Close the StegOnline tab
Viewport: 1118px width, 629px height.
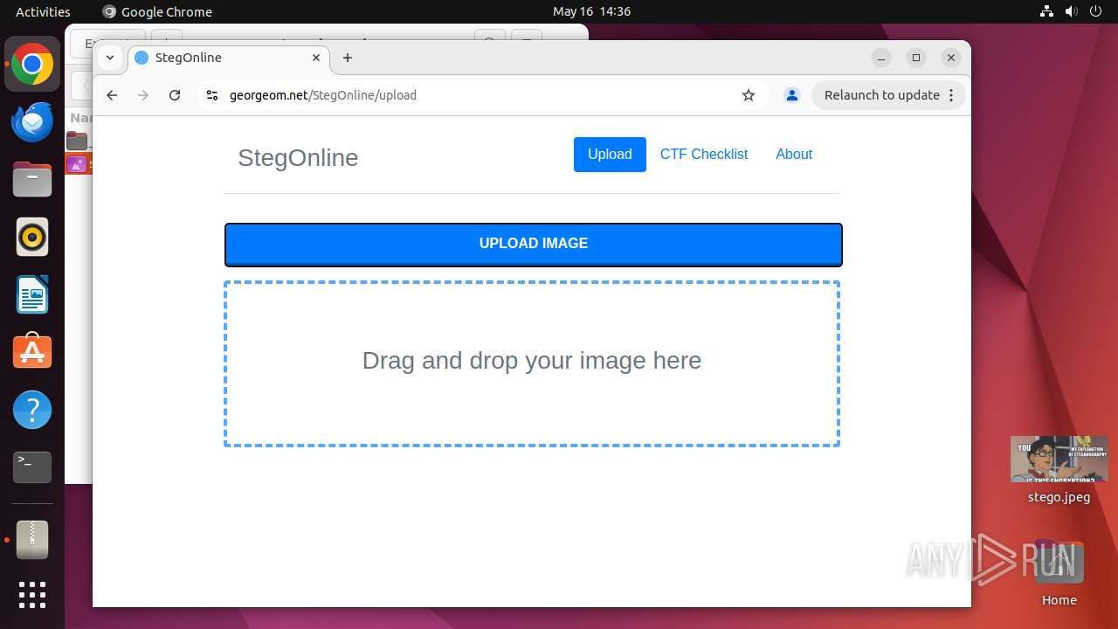pyautogui.click(x=317, y=58)
